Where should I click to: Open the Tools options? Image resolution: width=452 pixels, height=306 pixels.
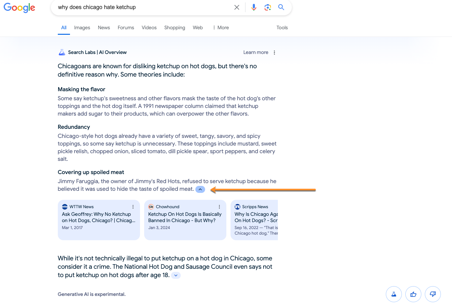click(282, 28)
